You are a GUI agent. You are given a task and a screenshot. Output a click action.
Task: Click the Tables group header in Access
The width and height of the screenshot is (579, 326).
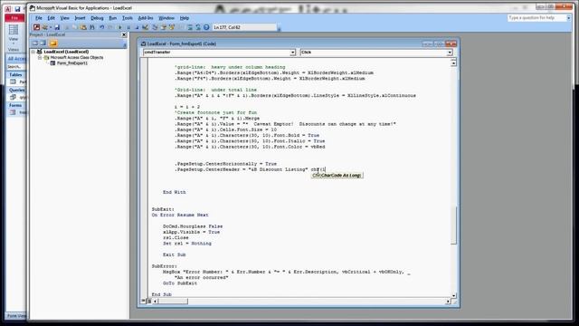(16, 74)
